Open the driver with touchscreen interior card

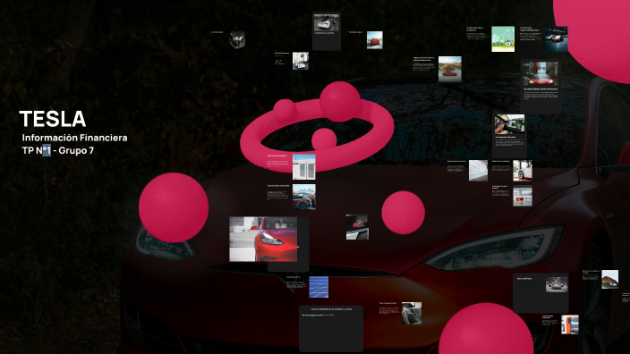(509, 135)
